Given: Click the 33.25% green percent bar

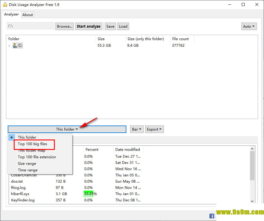Looking at the screenshot, I should (88, 194).
